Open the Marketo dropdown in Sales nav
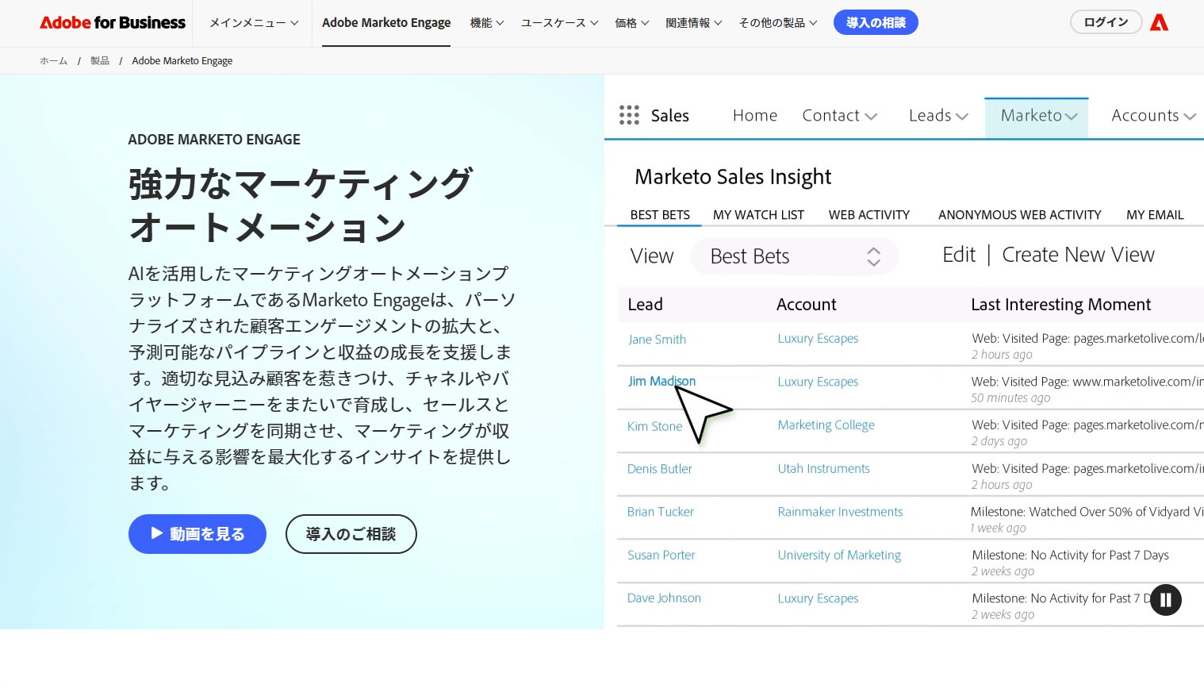The height and width of the screenshot is (688, 1204). [1037, 116]
